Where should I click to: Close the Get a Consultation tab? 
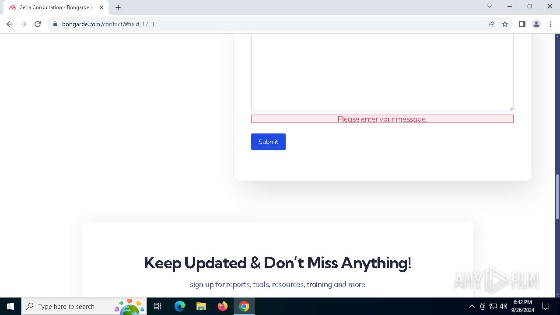(x=101, y=7)
